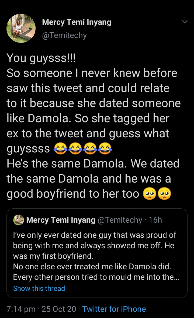The height and width of the screenshot is (318, 194).
Task: Open the Show this thread link
Action: (39, 288)
